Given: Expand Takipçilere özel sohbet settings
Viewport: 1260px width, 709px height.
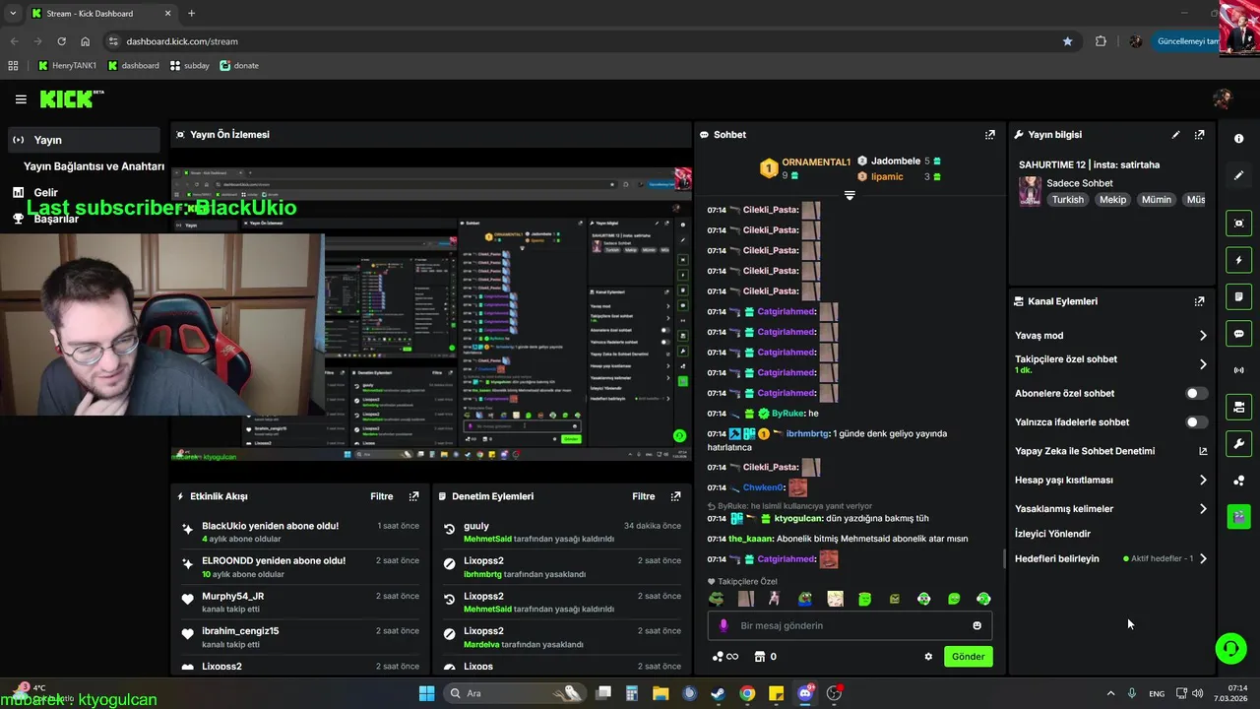Looking at the screenshot, I should tap(1203, 364).
